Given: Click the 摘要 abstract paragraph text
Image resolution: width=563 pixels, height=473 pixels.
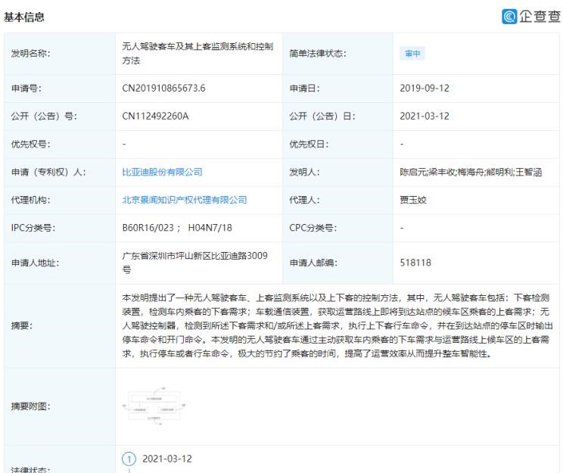Looking at the screenshot, I should pyautogui.click(x=337, y=325).
